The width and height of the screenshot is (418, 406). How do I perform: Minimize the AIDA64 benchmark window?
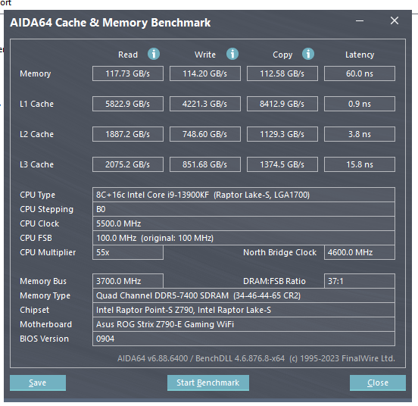360,20
